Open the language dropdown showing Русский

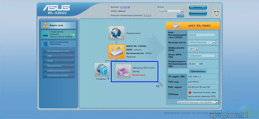click(x=171, y=11)
